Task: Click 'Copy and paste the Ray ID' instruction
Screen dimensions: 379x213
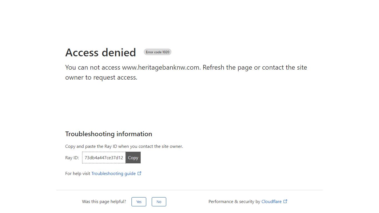Action: pyautogui.click(x=124, y=146)
